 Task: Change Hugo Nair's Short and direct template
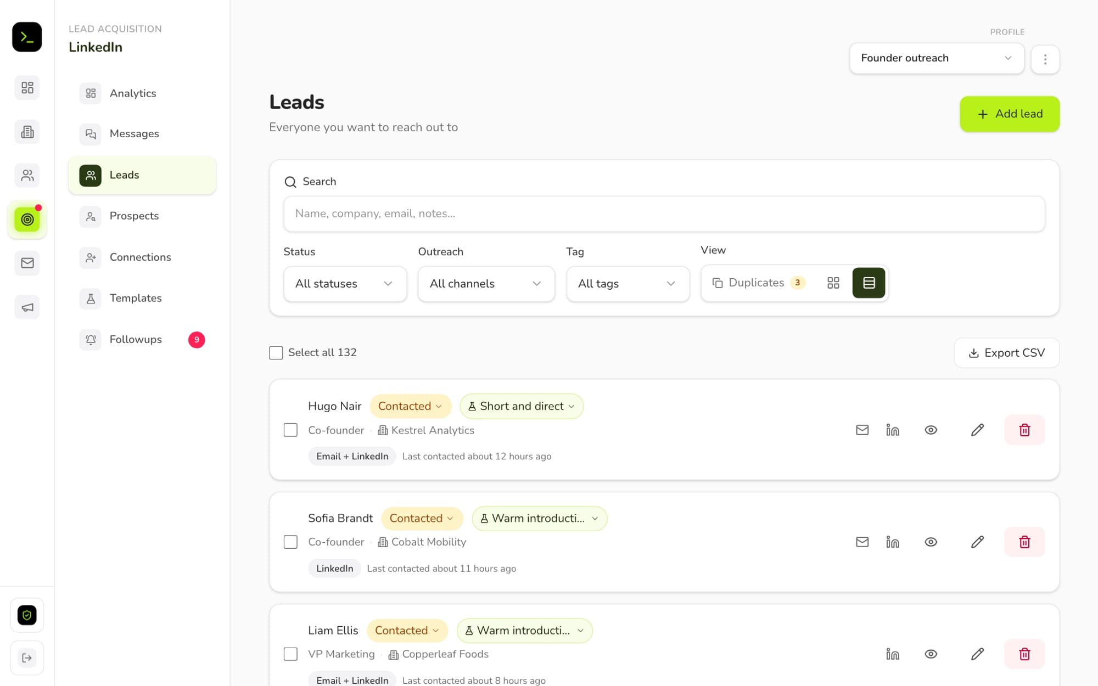coord(521,406)
